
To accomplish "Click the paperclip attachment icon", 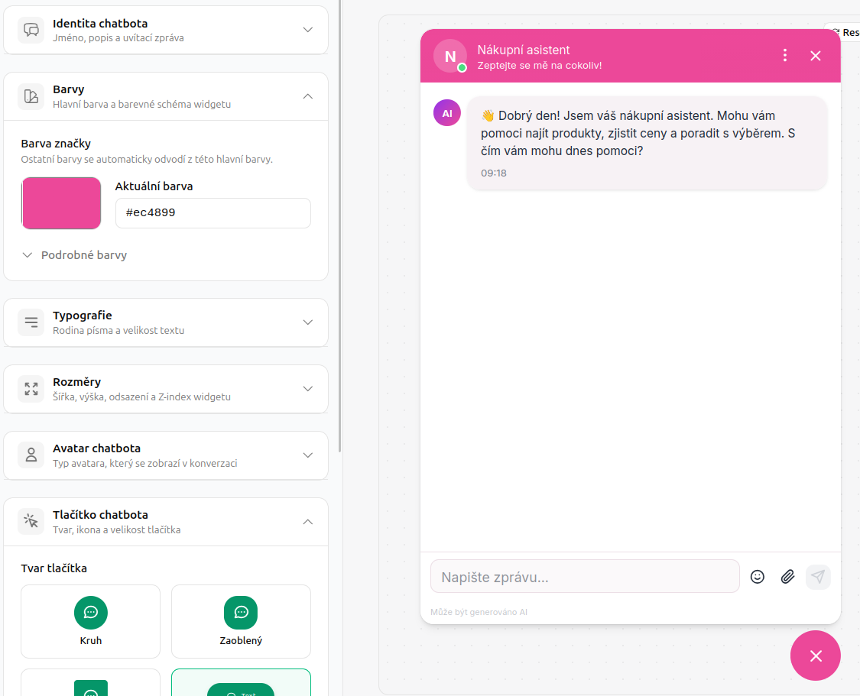I will coord(787,577).
